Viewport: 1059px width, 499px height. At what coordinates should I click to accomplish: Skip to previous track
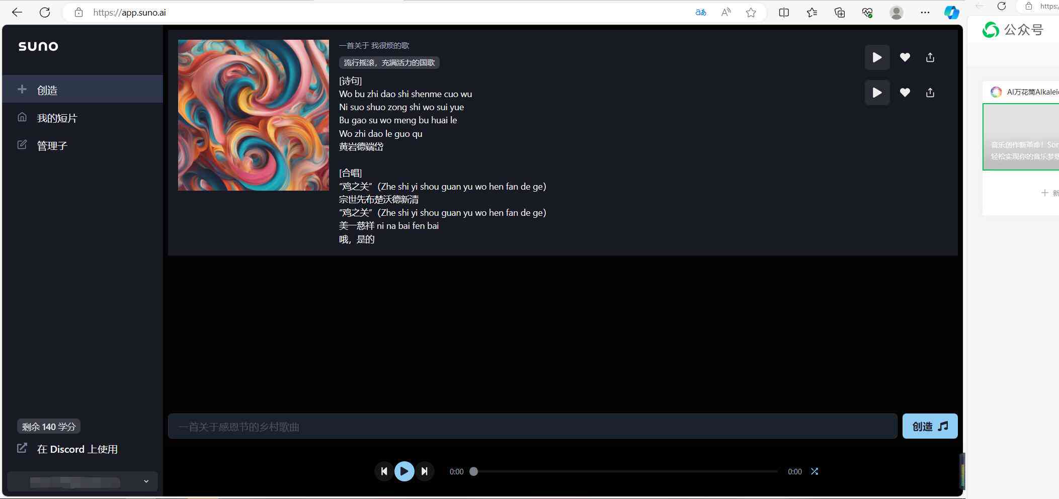point(384,471)
